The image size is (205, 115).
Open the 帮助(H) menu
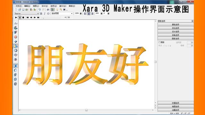tap(72, 6)
